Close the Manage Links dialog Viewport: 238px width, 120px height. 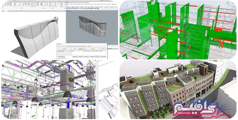pyautogui.click(x=106, y=44)
